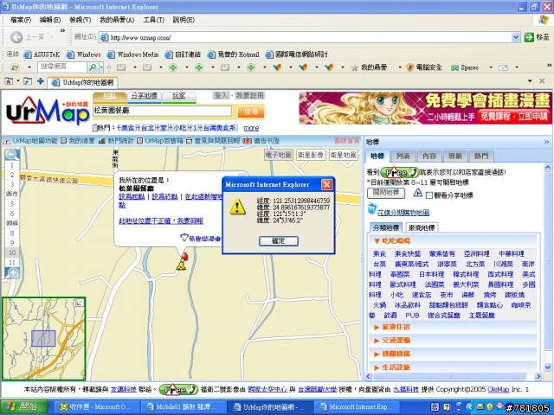The width and height of the screenshot is (554, 415).
Task: Toggle the 觀看分享地標 checkbox
Action: (429, 195)
